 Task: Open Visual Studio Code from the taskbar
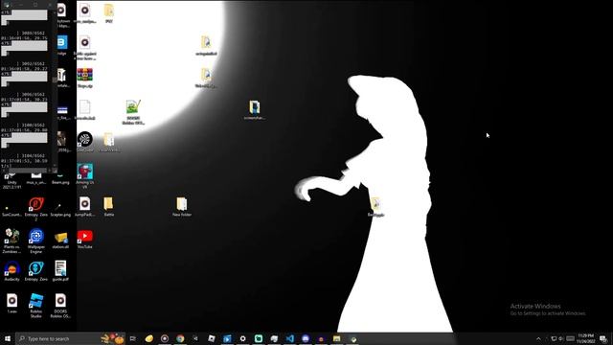(289, 338)
